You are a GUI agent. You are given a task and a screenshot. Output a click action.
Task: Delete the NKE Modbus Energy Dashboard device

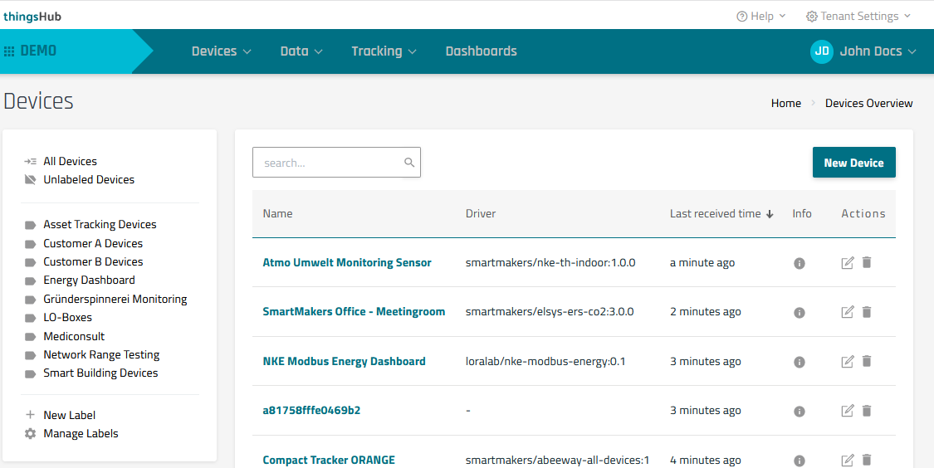point(867,361)
